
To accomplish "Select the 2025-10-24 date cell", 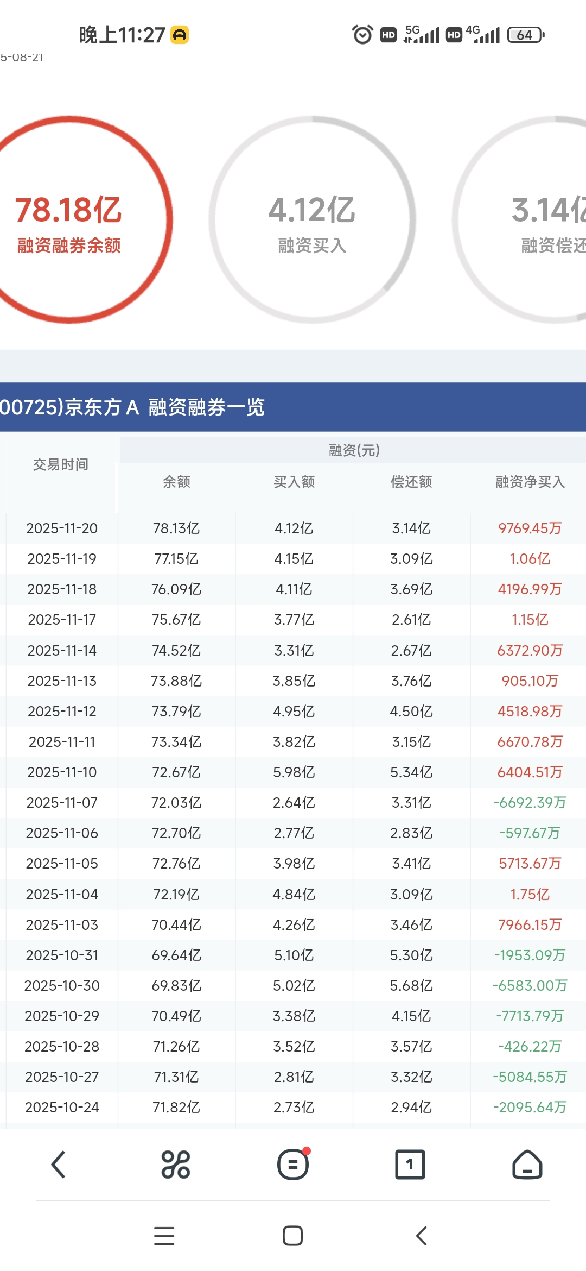I will [62, 1108].
